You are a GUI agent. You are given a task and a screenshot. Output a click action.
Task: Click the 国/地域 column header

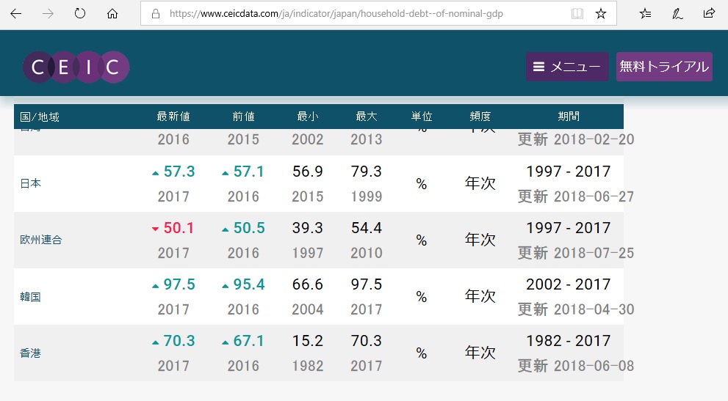[x=40, y=117]
